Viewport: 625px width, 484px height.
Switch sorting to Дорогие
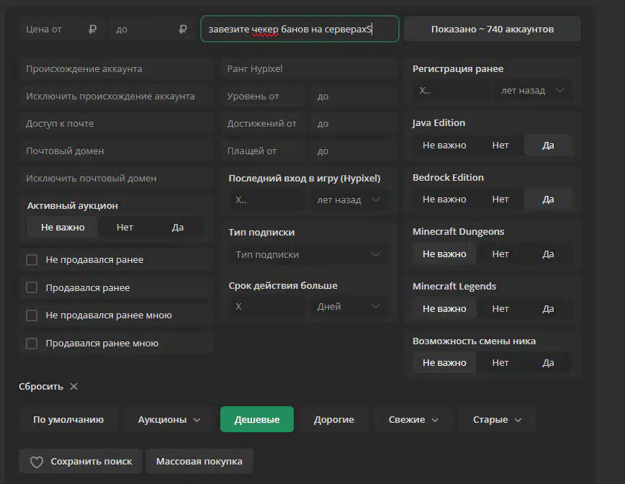(x=333, y=420)
